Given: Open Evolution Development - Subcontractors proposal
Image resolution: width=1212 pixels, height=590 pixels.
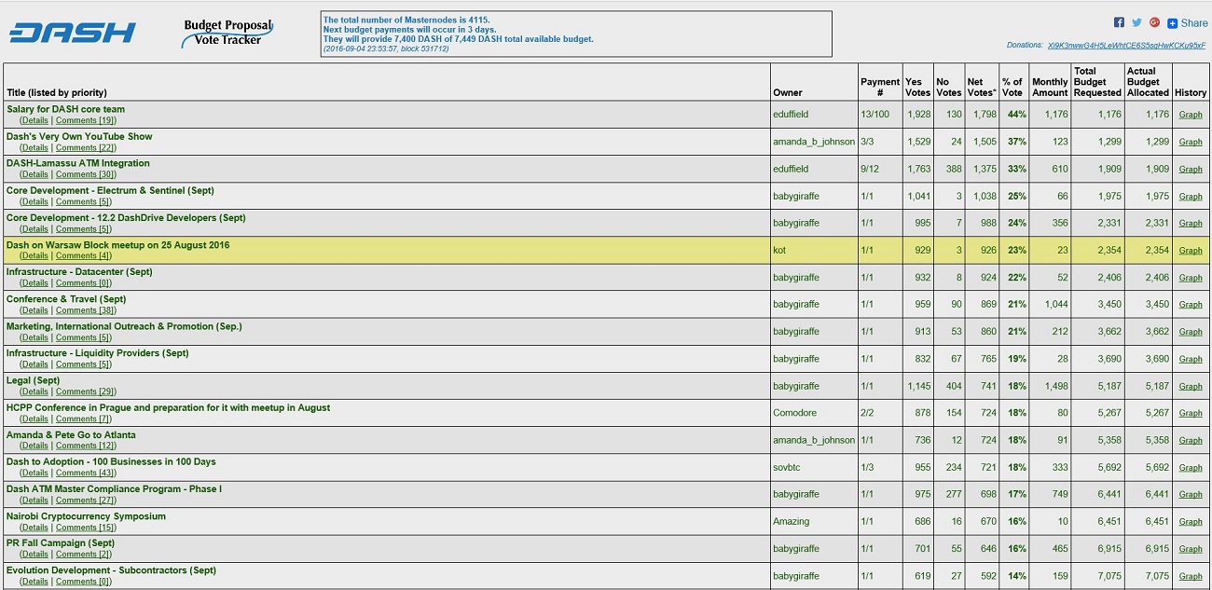Looking at the screenshot, I should point(111,569).
